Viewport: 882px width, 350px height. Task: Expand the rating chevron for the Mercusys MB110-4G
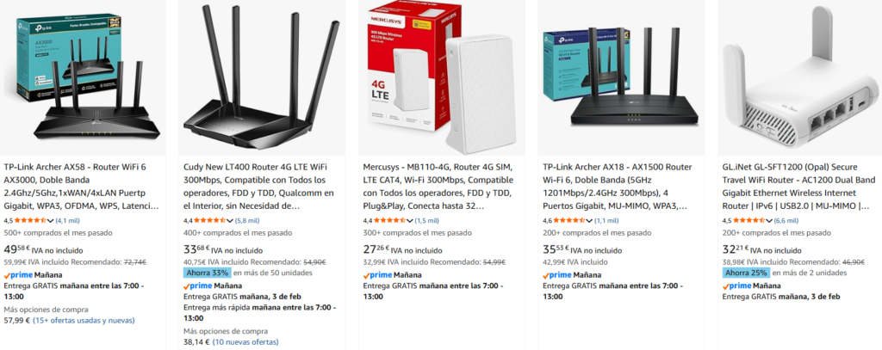coord(410,221)
